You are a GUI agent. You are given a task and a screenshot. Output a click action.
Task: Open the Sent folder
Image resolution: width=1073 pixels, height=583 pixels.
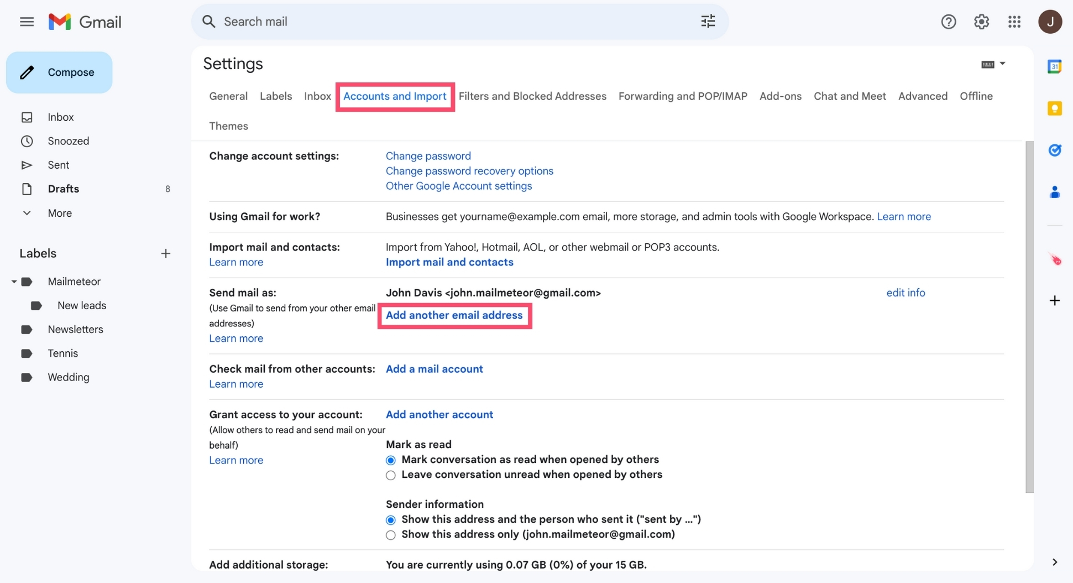point(58,165)
